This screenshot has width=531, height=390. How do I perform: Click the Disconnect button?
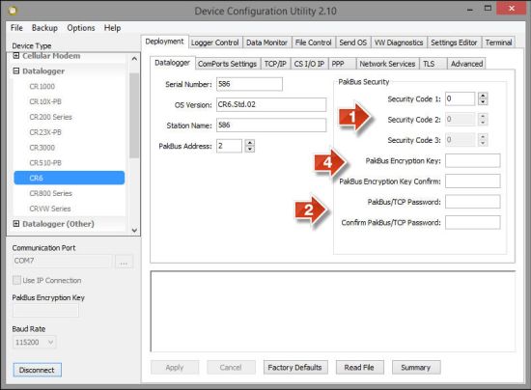point(38,370)
